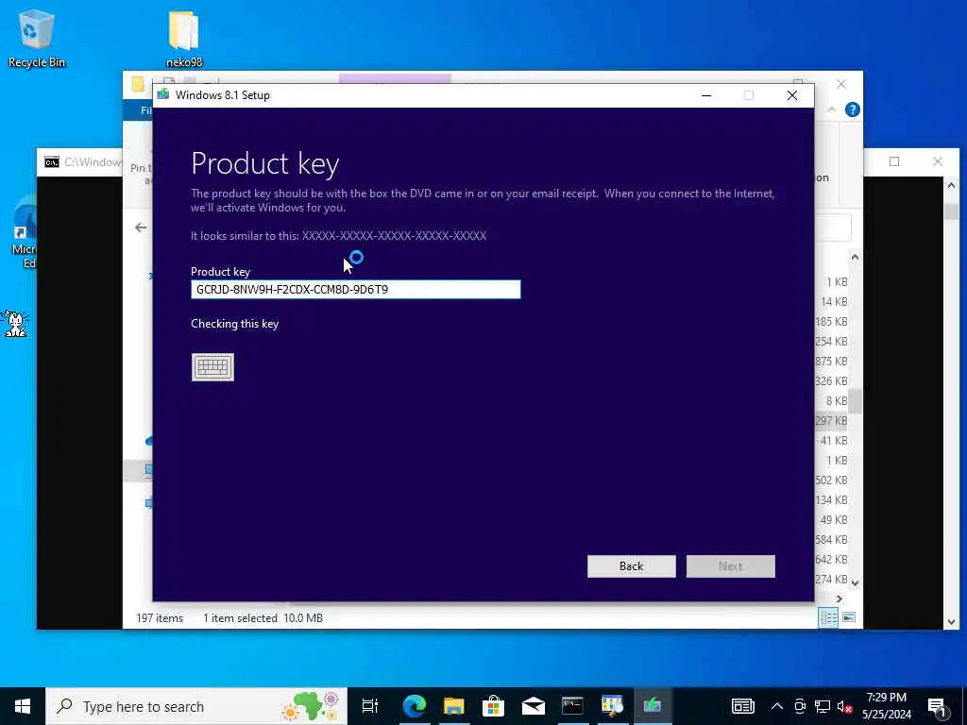The width and height of the screenshot is (967, 725).
Task: Open Task View from taskbar
Action: [x=370, y=706]
